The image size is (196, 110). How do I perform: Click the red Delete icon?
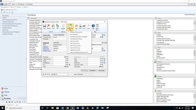[x=49, y=27]
